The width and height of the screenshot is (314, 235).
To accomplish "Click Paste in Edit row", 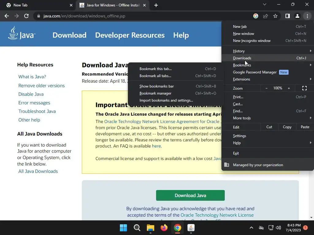I will click(305, 127).
